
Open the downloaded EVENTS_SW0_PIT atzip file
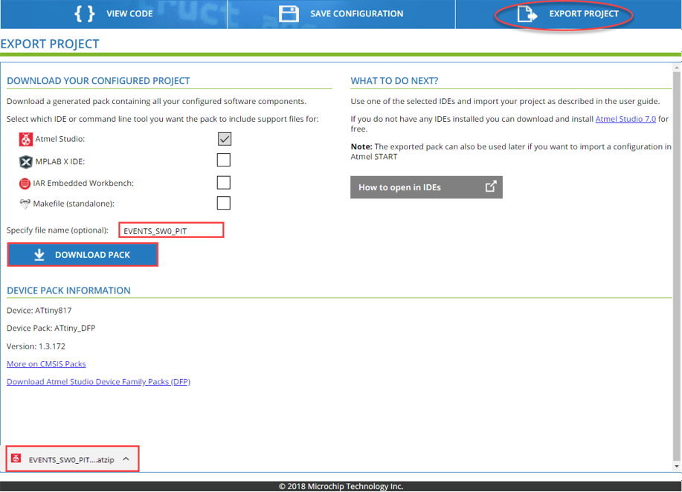71,460
